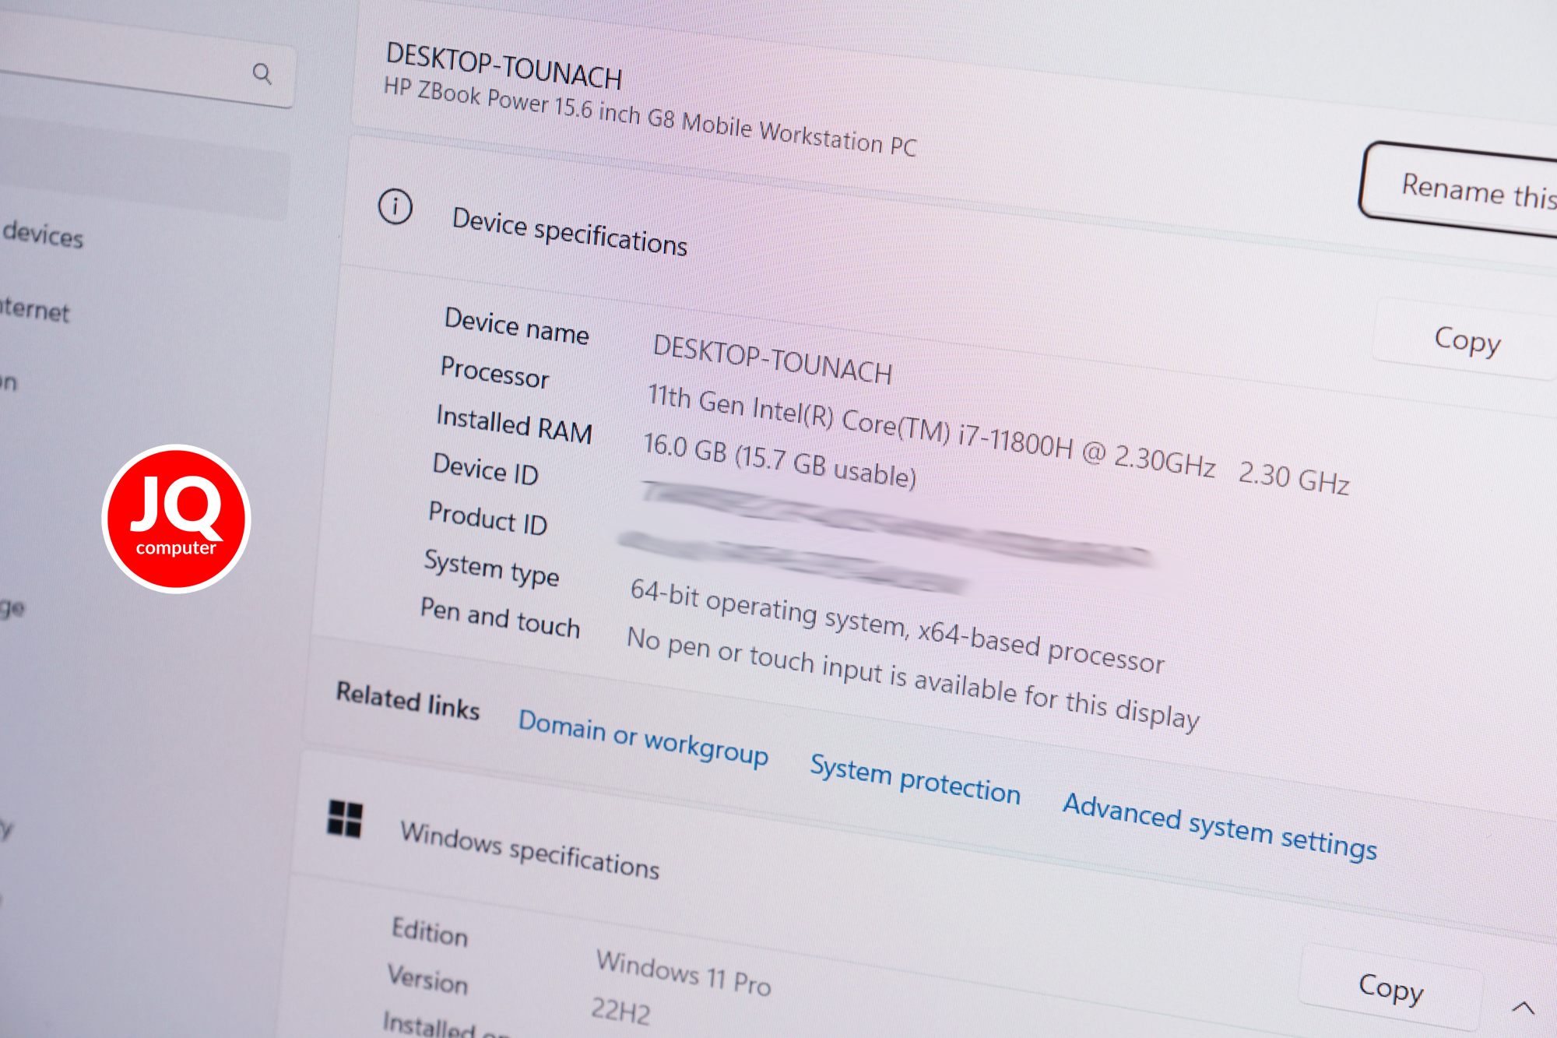
Task: Click the Version label
Action: 427,980
